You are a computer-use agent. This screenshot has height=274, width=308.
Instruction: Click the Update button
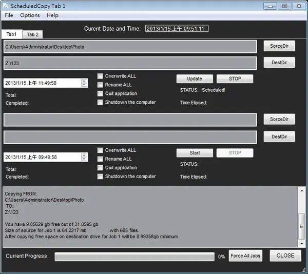coord(195,79)
